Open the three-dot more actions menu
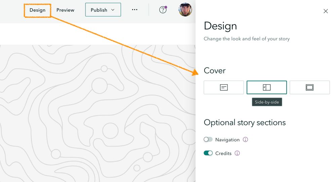Screen dimensions: 336x182 pos(135,10)
